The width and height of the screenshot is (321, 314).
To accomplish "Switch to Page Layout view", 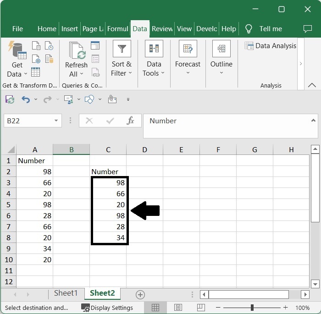I will pyautogui.click(x=178, y=308).
